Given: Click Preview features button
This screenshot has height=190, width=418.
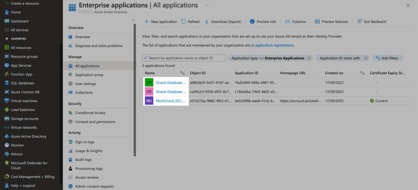Looking at the screenshot, I should pos(331,21).
